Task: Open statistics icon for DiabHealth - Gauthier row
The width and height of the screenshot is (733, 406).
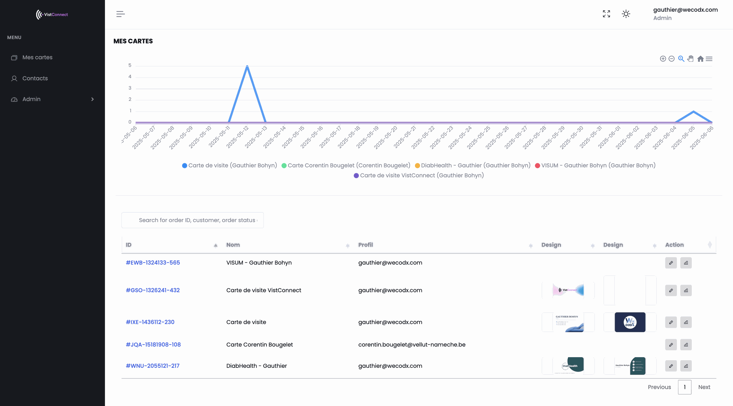Action: tap(686, 366)
